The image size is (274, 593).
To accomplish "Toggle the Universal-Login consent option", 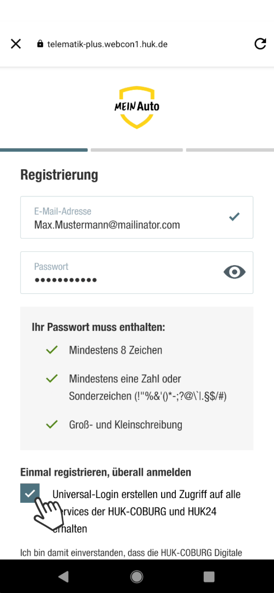I will click(x=30, y=493).
